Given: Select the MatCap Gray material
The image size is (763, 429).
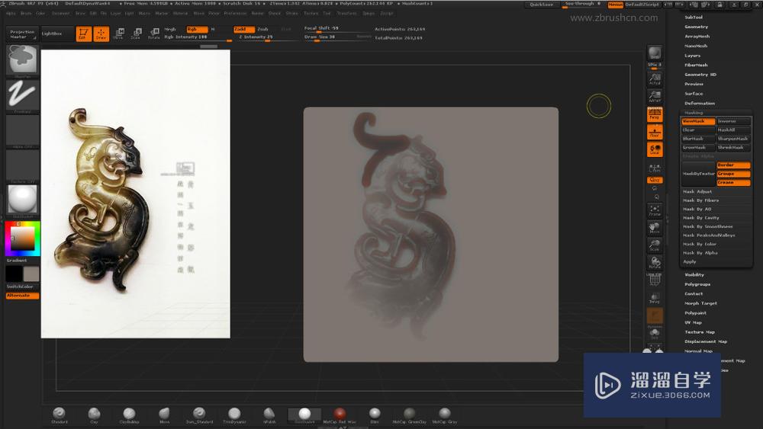Looking at the screenshot, I should pos(444,415).
